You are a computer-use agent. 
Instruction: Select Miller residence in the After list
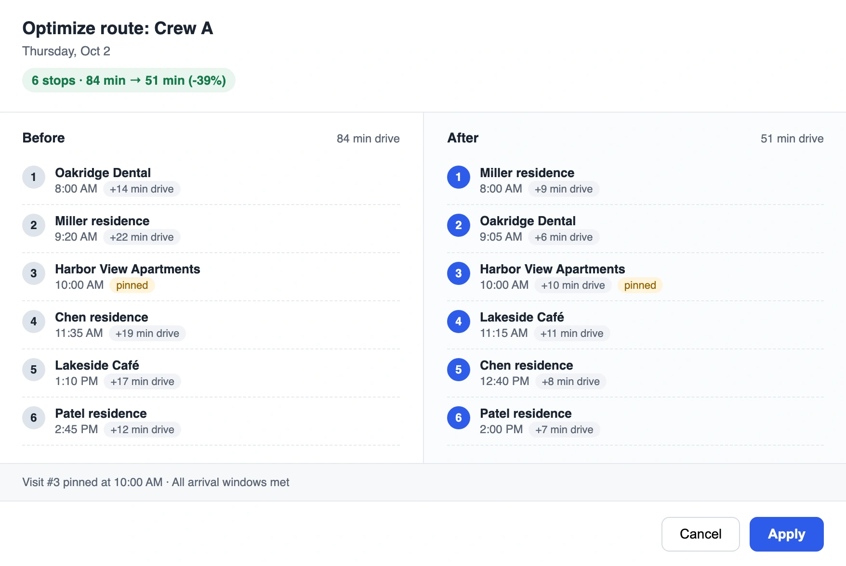click(x=527, y=173)
